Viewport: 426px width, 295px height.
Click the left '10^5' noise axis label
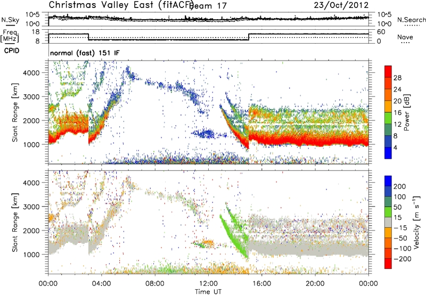(32, 15)
